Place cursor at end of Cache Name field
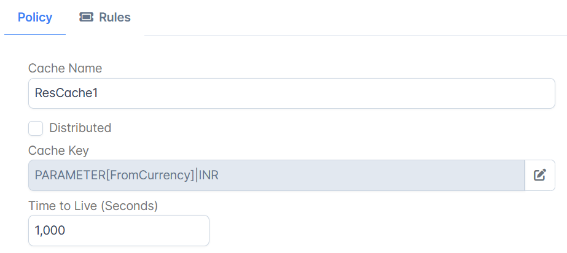This screenshot has height=253, width=567. point(326,93)
